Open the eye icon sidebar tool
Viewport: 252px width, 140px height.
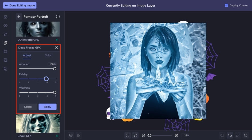pos(5,26)
